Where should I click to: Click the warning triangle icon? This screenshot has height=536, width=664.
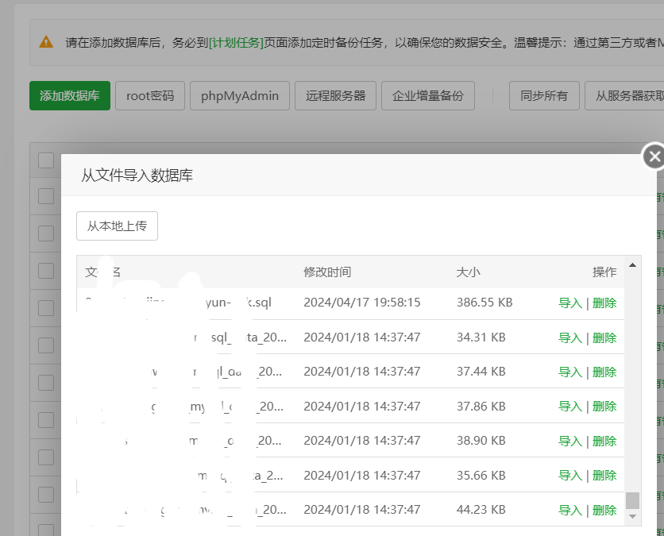tap(47, 42)
